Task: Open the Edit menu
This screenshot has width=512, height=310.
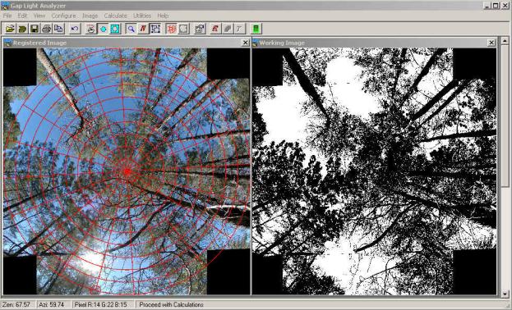Action: [22, 16]
